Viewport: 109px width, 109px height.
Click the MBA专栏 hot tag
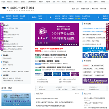pos(86,65)
